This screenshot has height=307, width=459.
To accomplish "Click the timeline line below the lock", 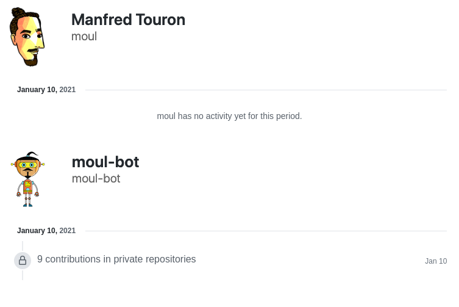I will (23, 275).
